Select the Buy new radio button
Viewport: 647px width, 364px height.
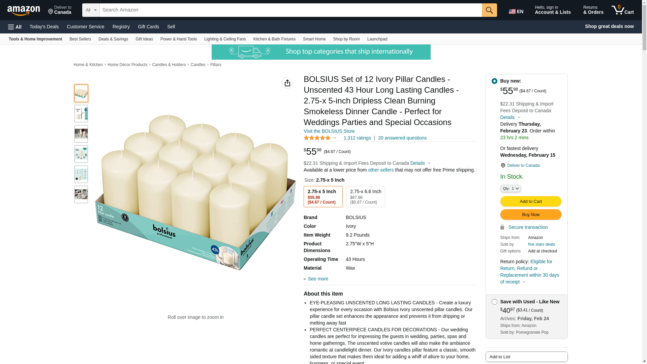pos(494,81)
